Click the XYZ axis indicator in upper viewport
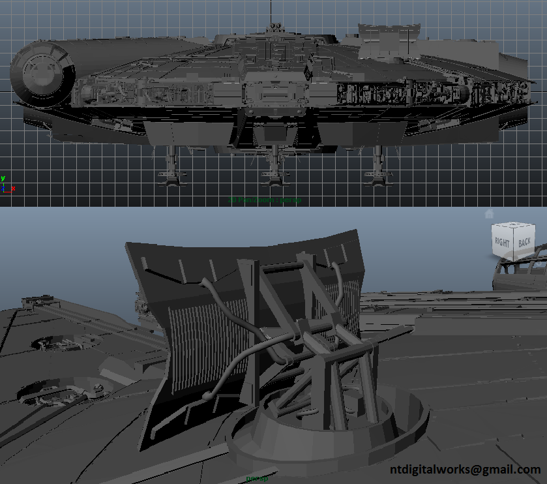 point(8,185)
